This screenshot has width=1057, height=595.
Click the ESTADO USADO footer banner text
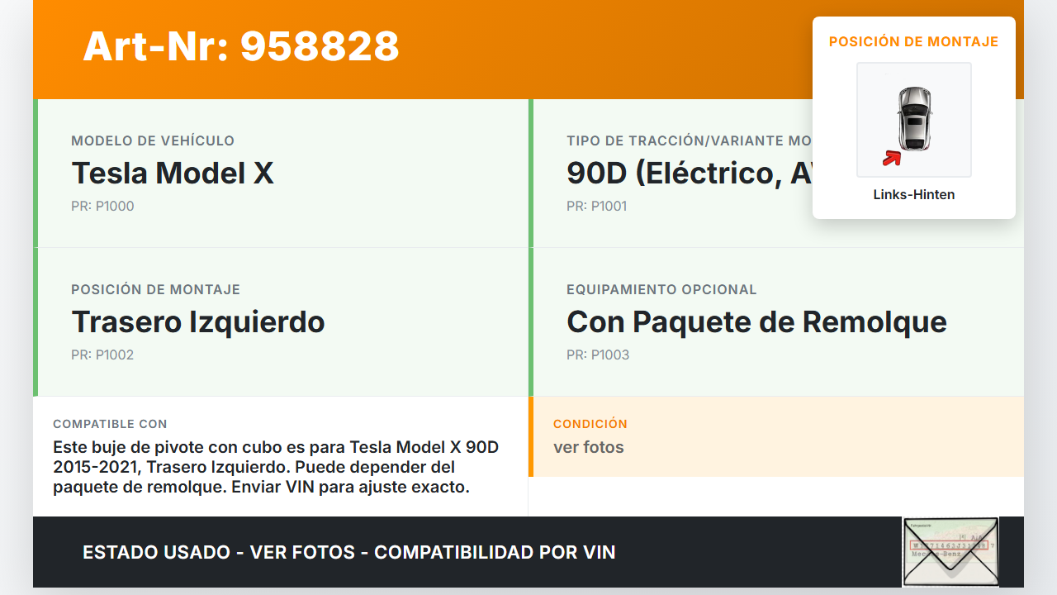[349, 552]
